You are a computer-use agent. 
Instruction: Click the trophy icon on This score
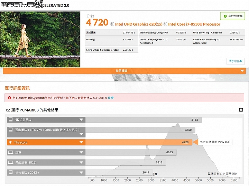tap(10, 142)
